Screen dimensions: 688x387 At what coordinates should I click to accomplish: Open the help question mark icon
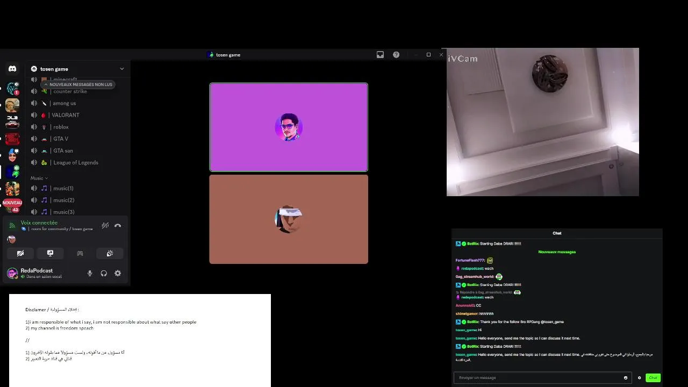point(396,55)
